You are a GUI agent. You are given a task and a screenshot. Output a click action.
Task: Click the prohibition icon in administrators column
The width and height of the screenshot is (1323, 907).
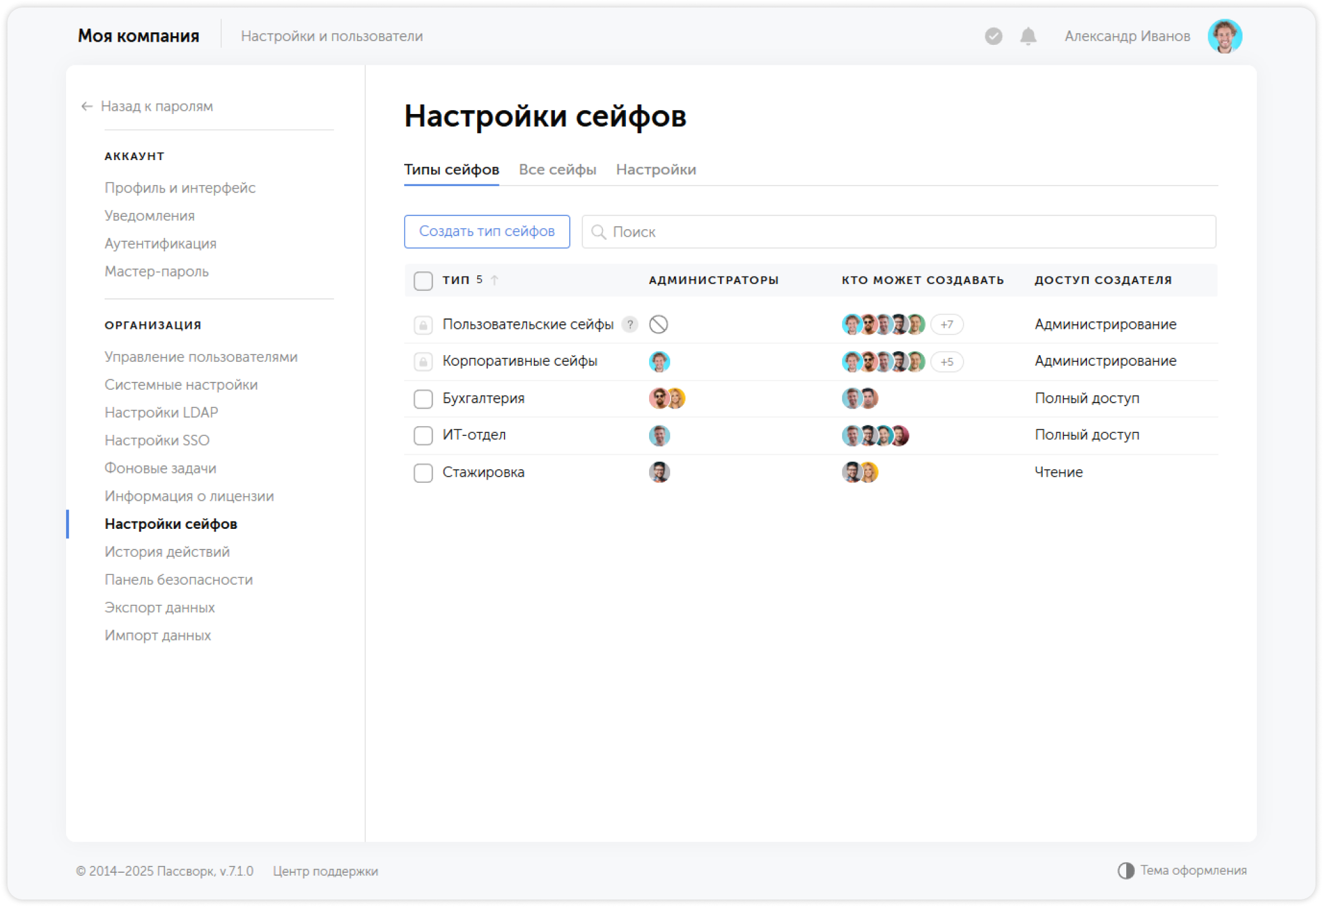[659, 325]
